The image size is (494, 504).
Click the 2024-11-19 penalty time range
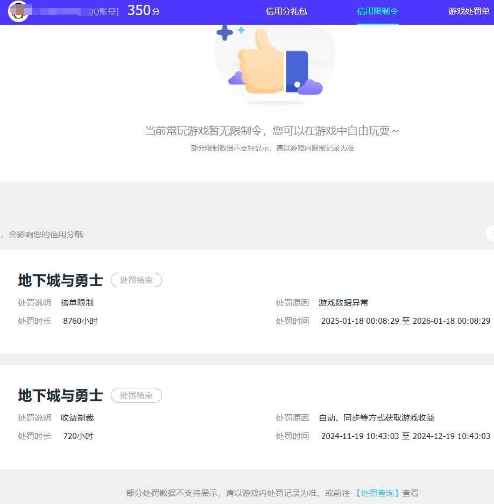406,436
